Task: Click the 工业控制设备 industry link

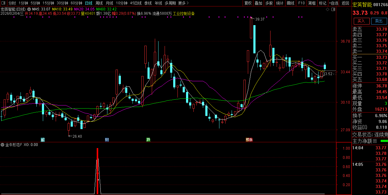Action: 184,13
